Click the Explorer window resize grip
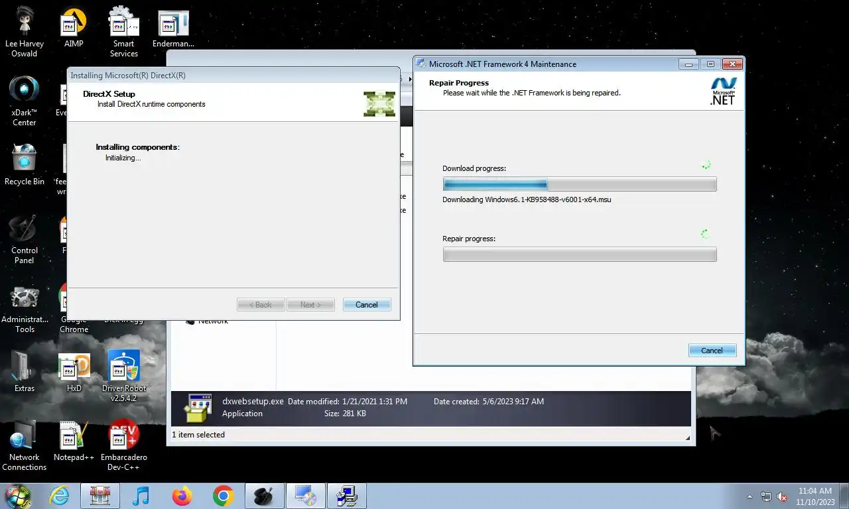 [x=687, y=437]
